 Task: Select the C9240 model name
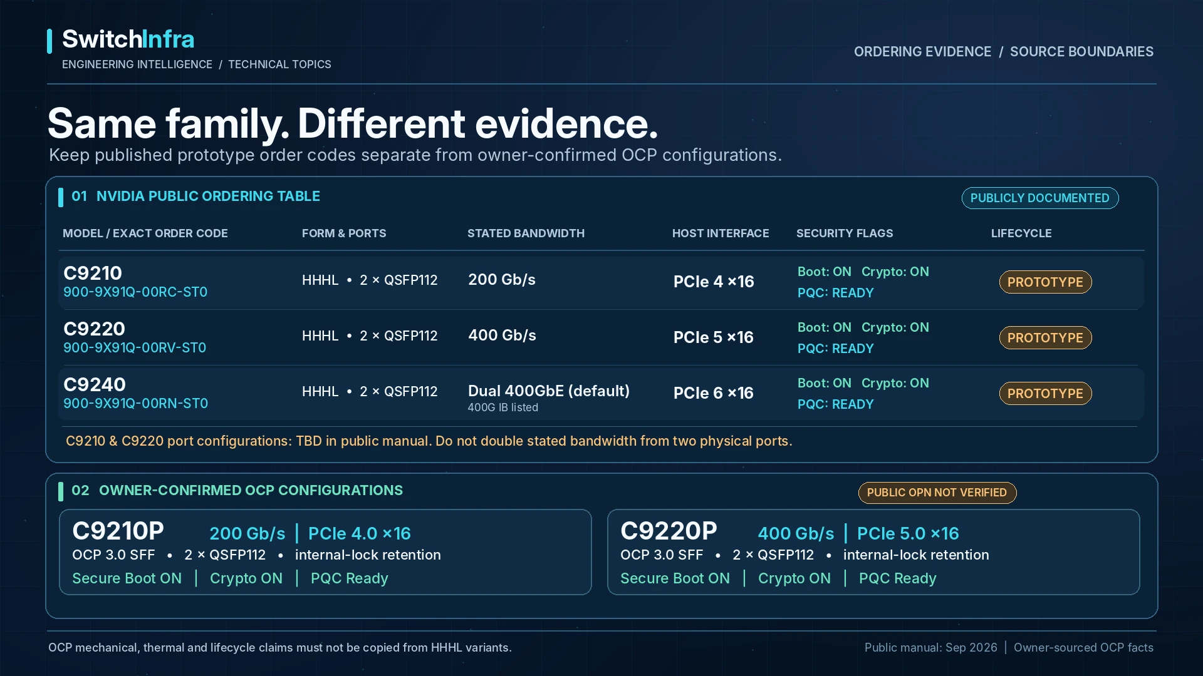click(95, 384)
